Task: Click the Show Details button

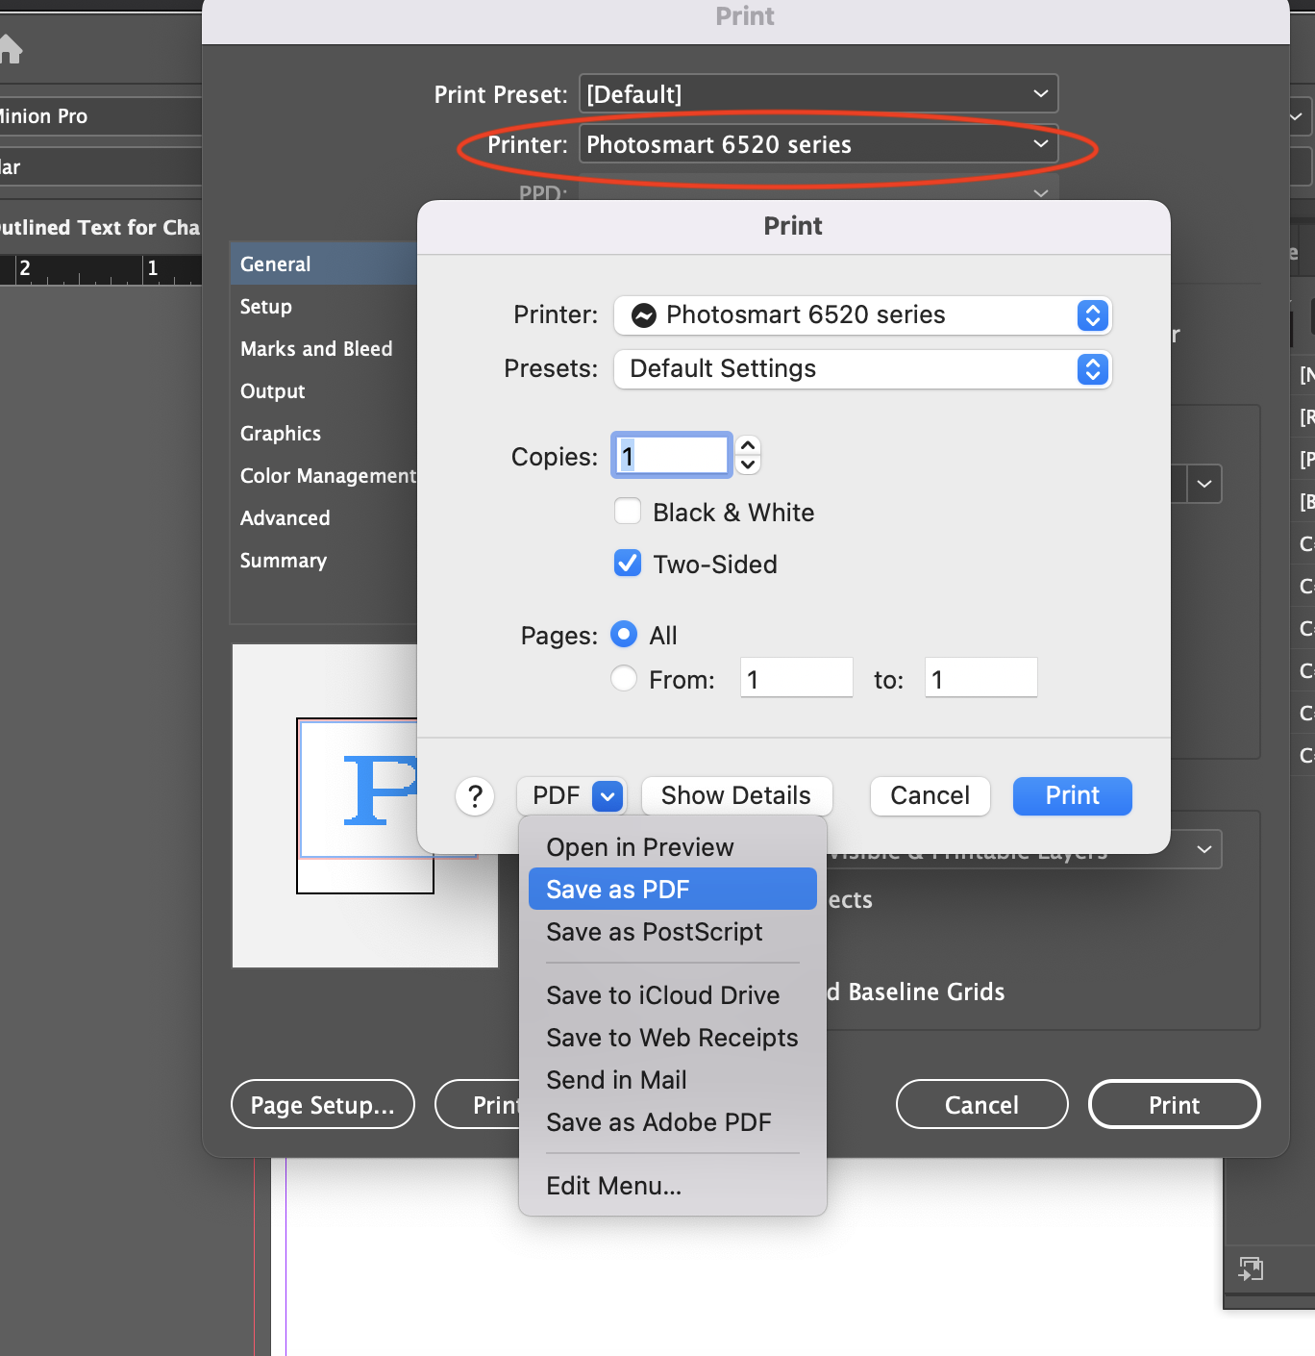Action: point(735,795)
